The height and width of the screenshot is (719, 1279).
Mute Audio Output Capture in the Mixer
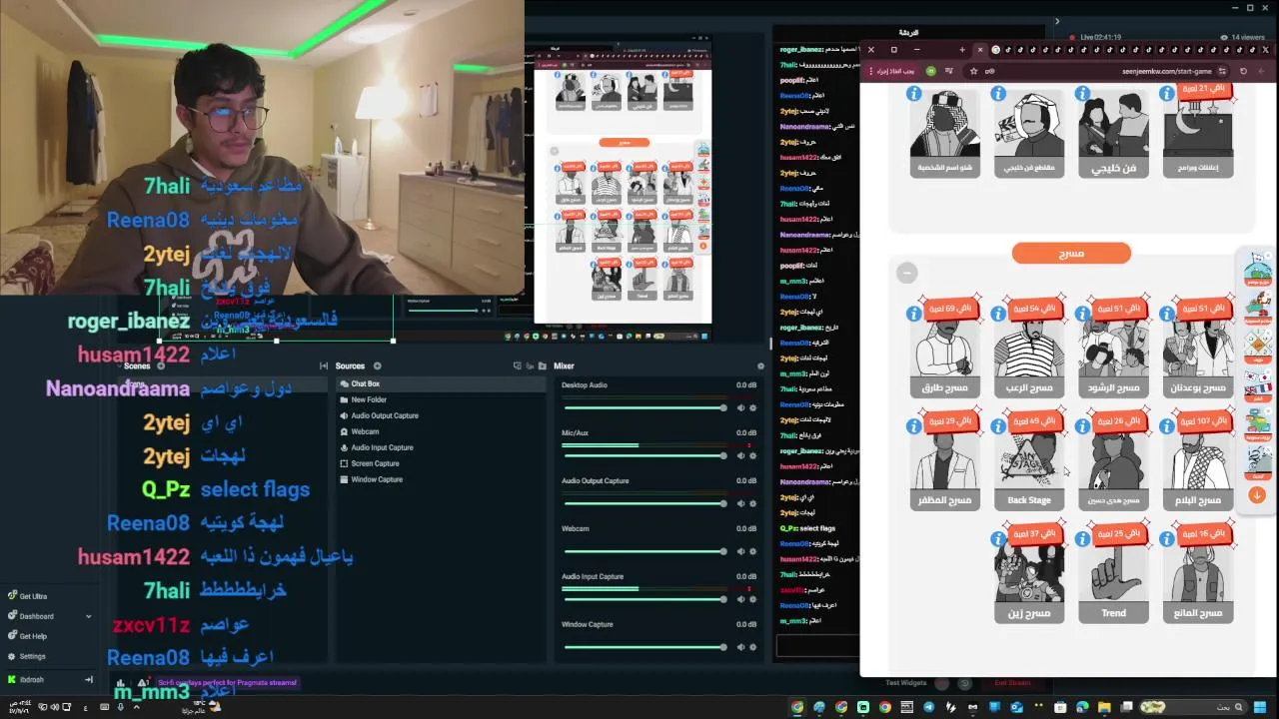[x=740, y=503]
